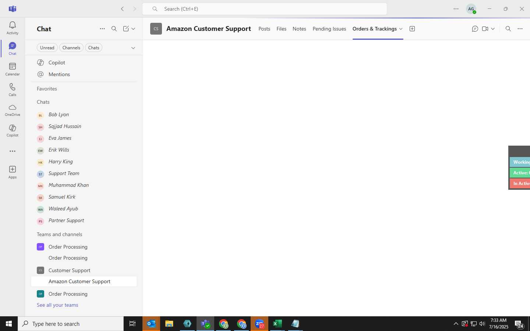Go forward using the forward arrow

pyautogui.click(x=135, y=9)
